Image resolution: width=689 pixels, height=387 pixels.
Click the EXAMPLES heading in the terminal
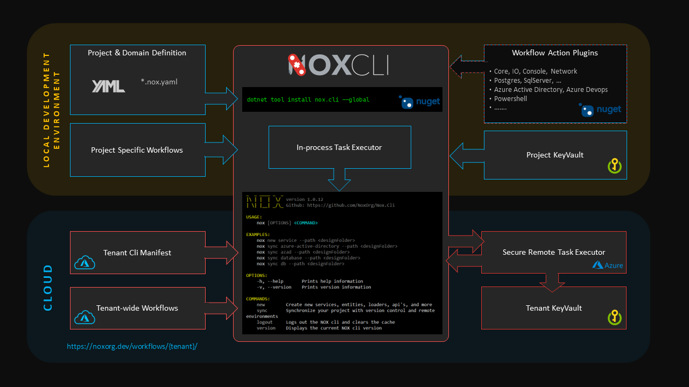tap(258, 234)
